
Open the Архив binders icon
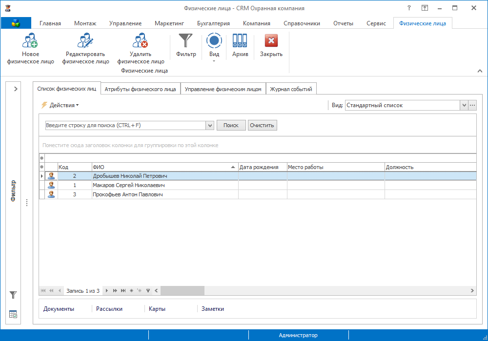point(240,40)
